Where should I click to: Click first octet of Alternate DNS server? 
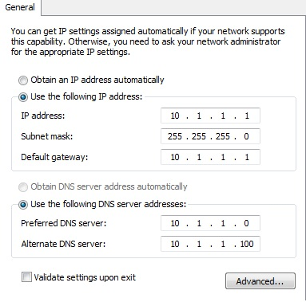pos(175,244)
